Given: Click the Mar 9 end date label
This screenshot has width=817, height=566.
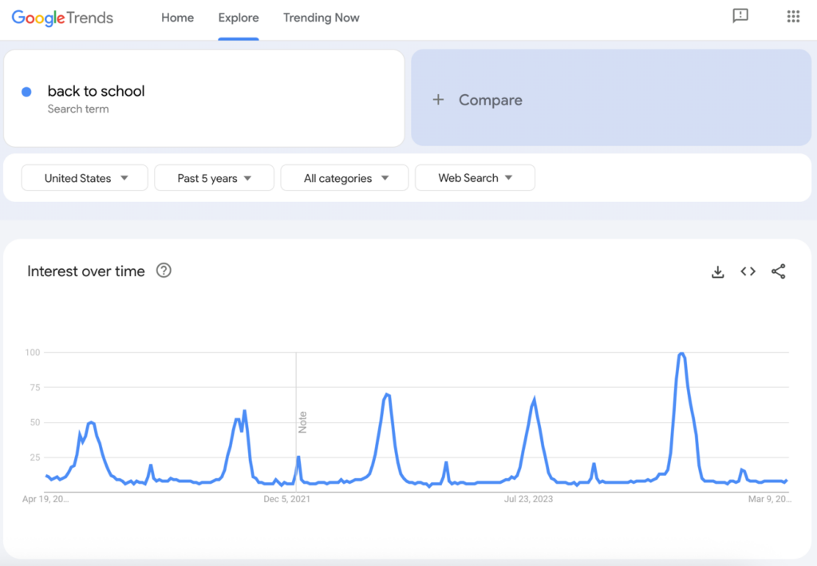Looking at the screenshot, I should (770, 499).
